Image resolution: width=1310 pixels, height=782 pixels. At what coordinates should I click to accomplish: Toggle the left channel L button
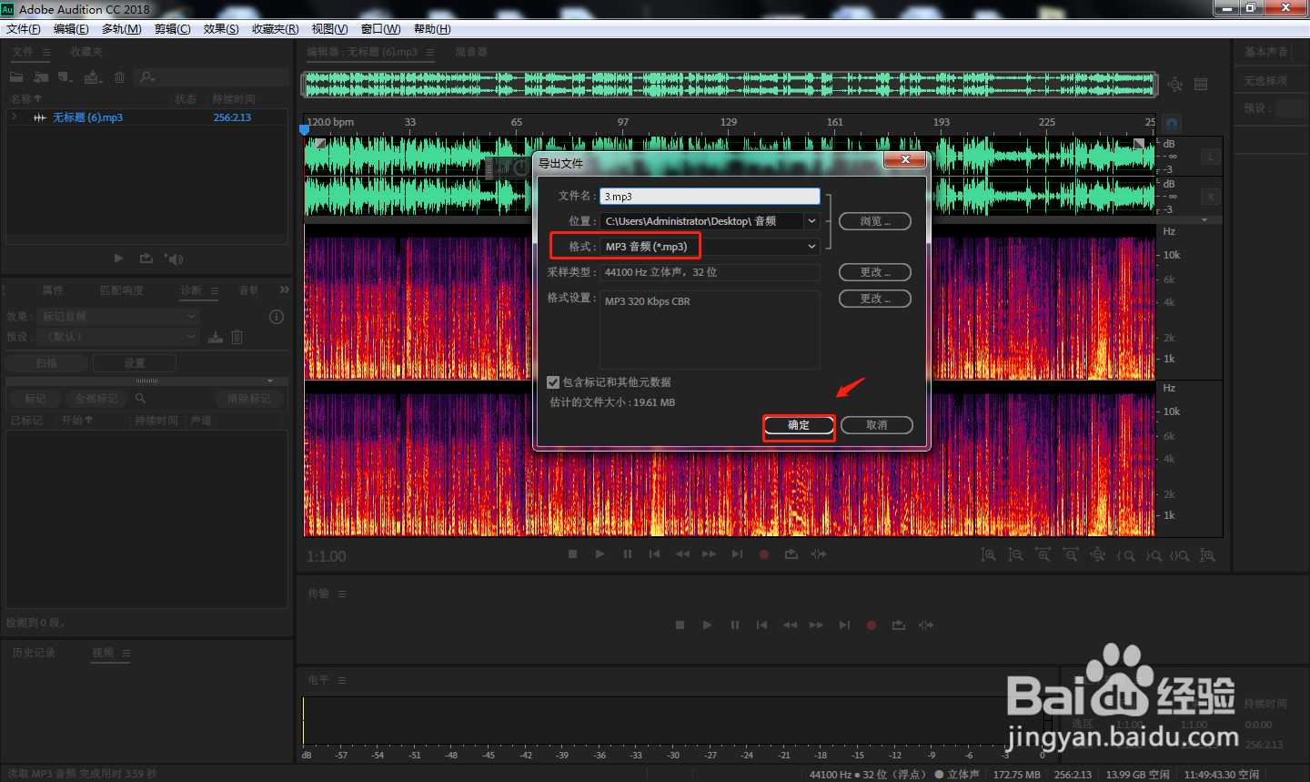(1211, 157)
